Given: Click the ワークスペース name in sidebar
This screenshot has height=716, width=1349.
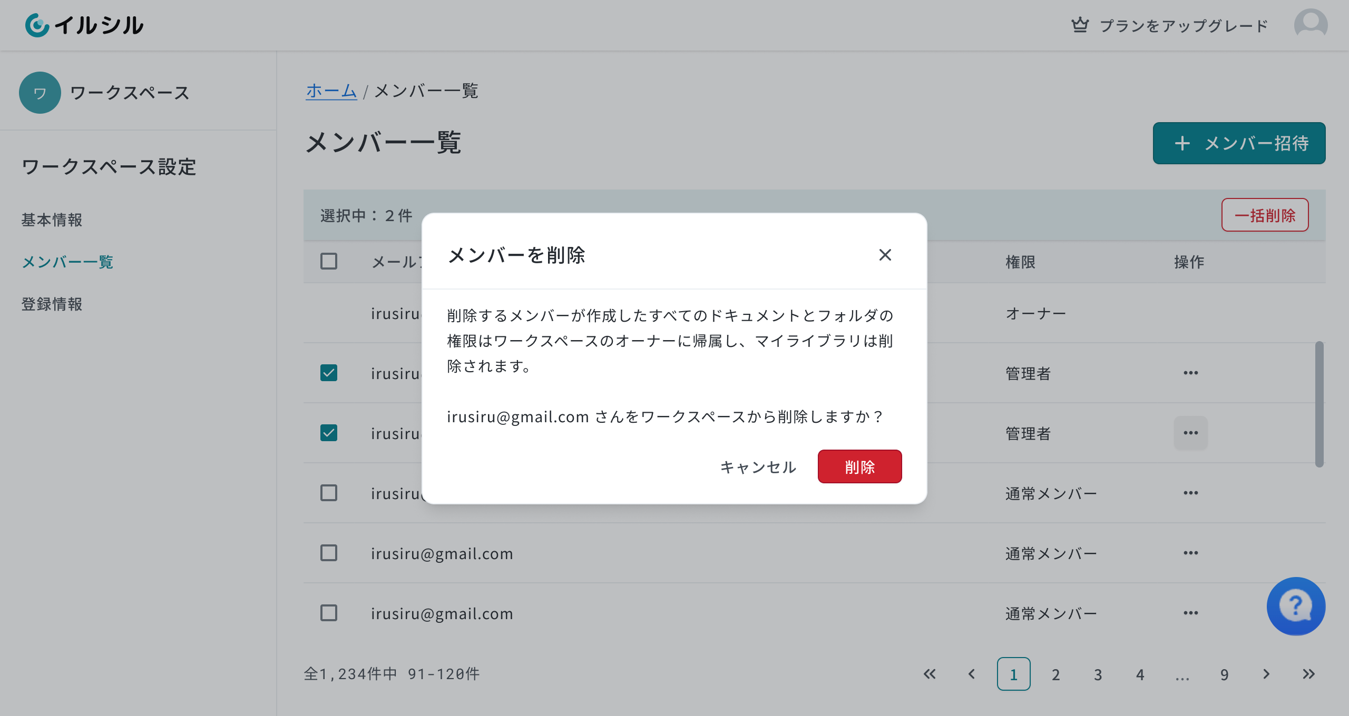Looking at the screenshot, I should (130, 93).
